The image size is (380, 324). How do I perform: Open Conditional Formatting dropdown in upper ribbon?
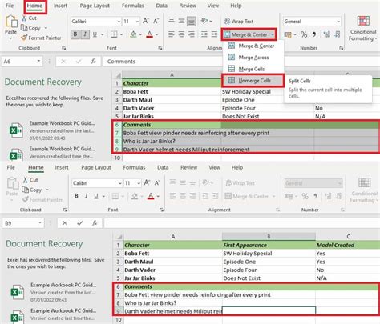(363, 28)
